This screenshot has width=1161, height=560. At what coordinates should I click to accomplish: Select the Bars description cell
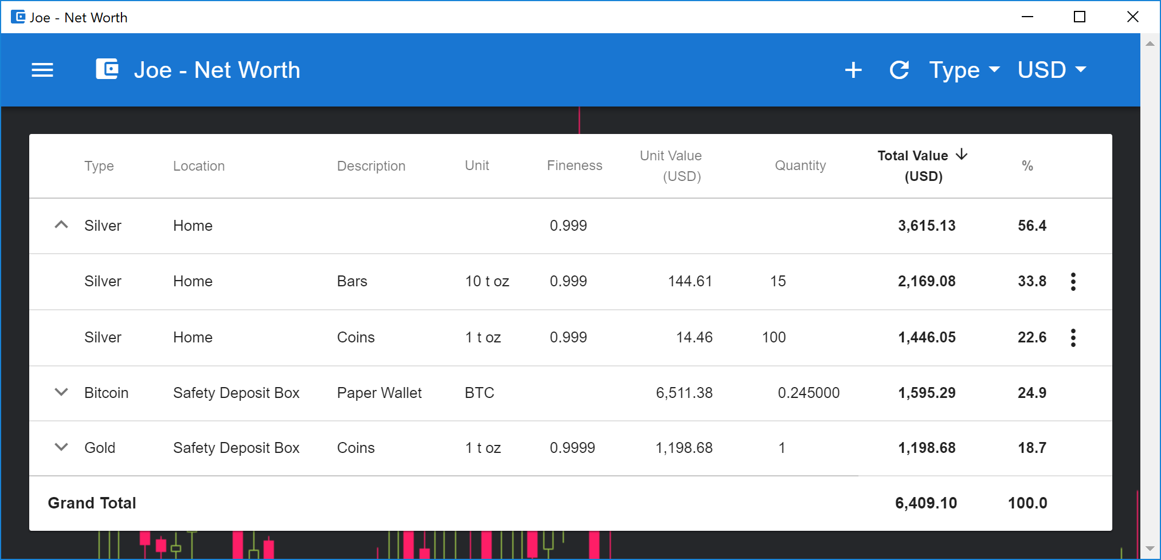click(x=352, y=281)
